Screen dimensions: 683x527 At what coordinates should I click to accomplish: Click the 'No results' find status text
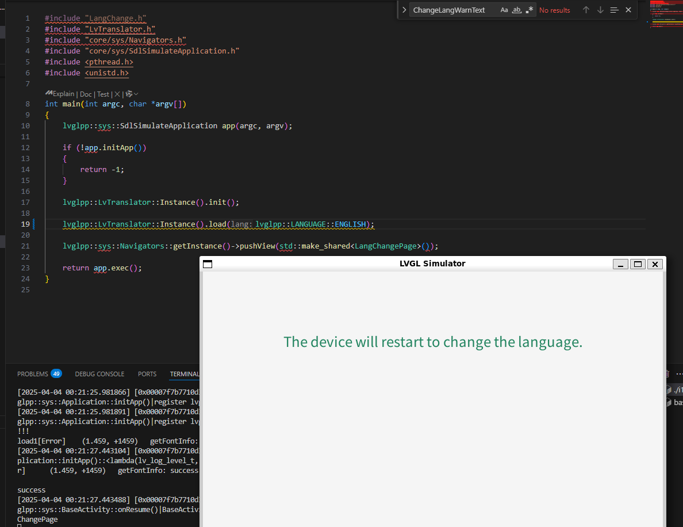pos(554,10)
